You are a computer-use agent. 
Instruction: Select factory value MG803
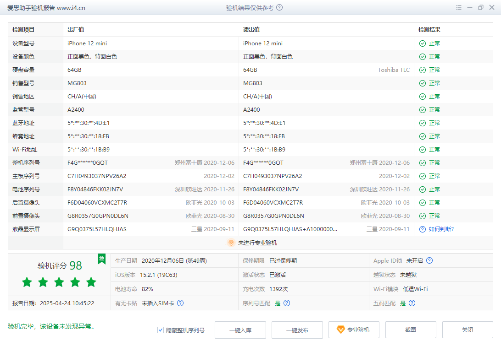(77, 83)
